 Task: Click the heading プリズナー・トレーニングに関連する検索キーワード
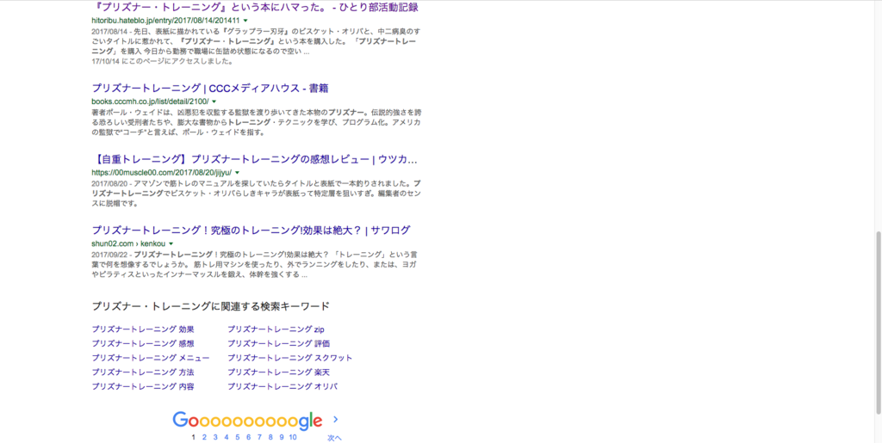point(210,306)
